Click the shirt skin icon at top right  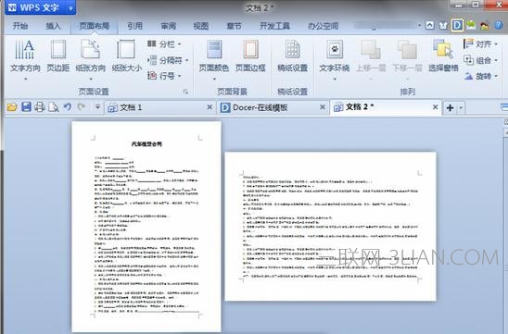pyautogui.click(x=443, y=25)
